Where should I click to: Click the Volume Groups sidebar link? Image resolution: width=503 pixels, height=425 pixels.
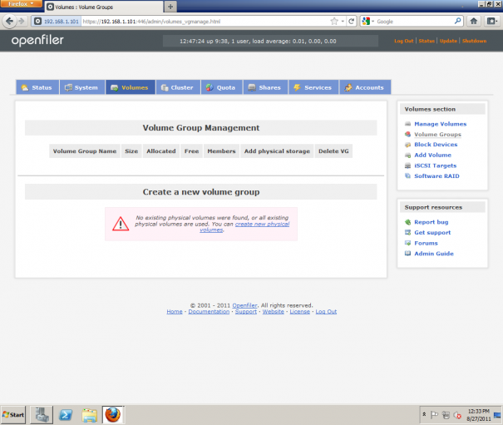point(437,134)
